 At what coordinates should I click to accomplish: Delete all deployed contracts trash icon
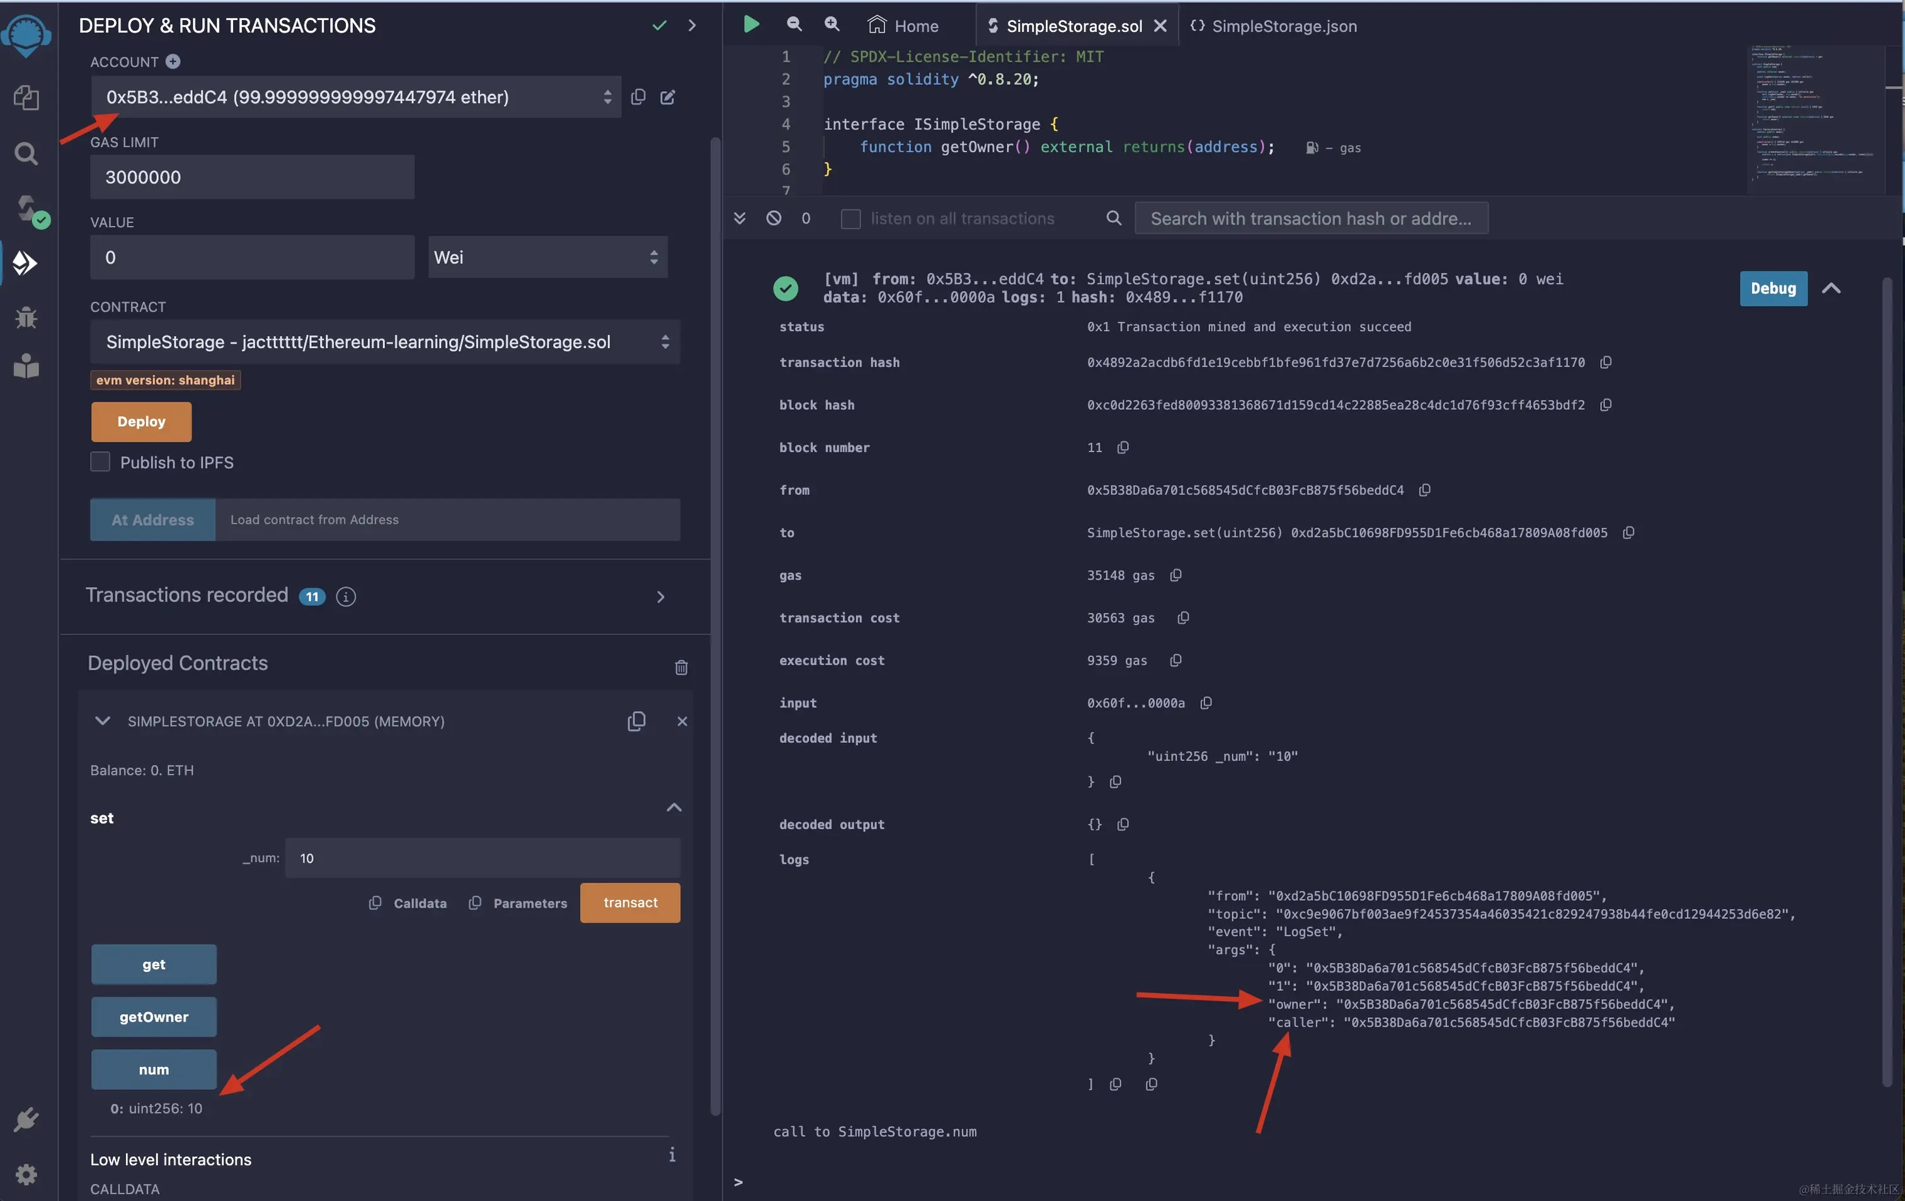point(680,667)
